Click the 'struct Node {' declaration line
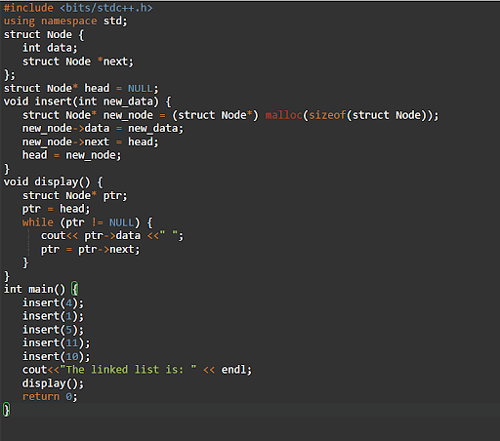The height and width of the screenshot is (441, 500). pyautogui.click(x=44, y=34)
